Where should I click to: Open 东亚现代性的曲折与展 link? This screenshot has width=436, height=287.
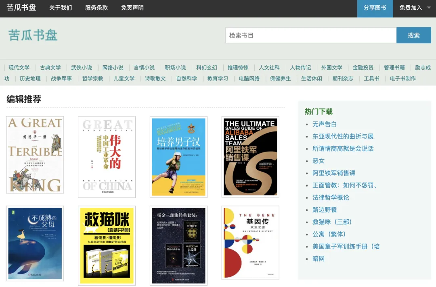(x=343, y=136)
